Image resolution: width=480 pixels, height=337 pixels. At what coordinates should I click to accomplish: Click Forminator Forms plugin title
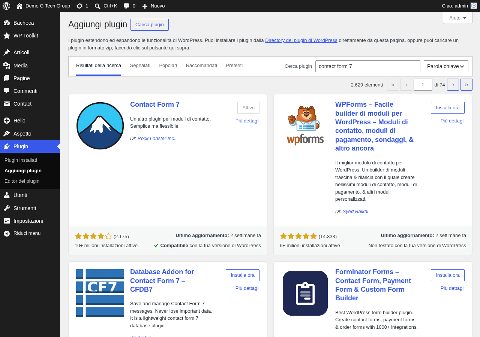pyautogui.click(x=373, y=285)
